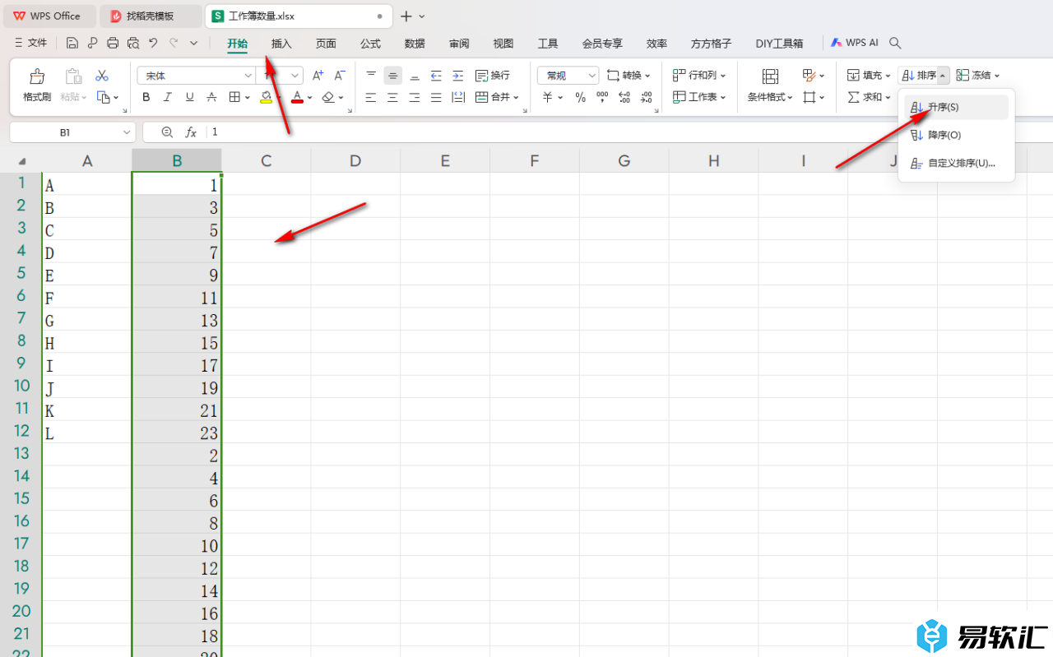Undo the last action
This screenshot has width=1053, height=657.
(x=153, y=43)
